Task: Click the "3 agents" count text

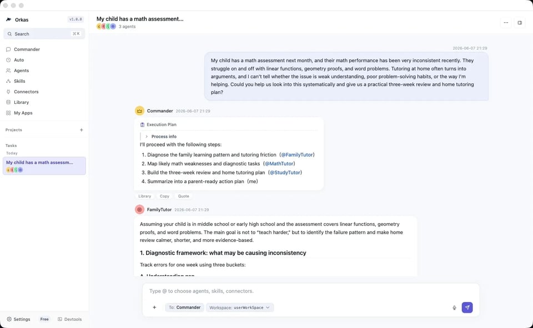Action: 127,27
